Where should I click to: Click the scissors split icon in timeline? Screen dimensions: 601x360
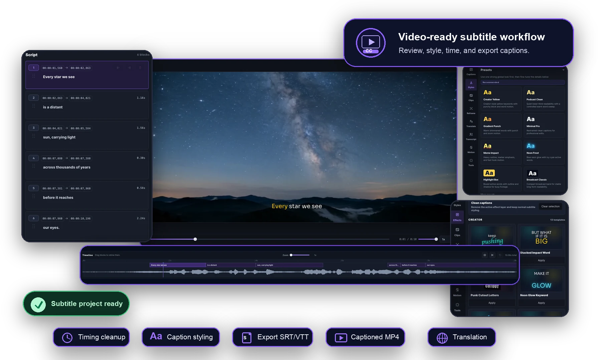click(x=492, y=255)
